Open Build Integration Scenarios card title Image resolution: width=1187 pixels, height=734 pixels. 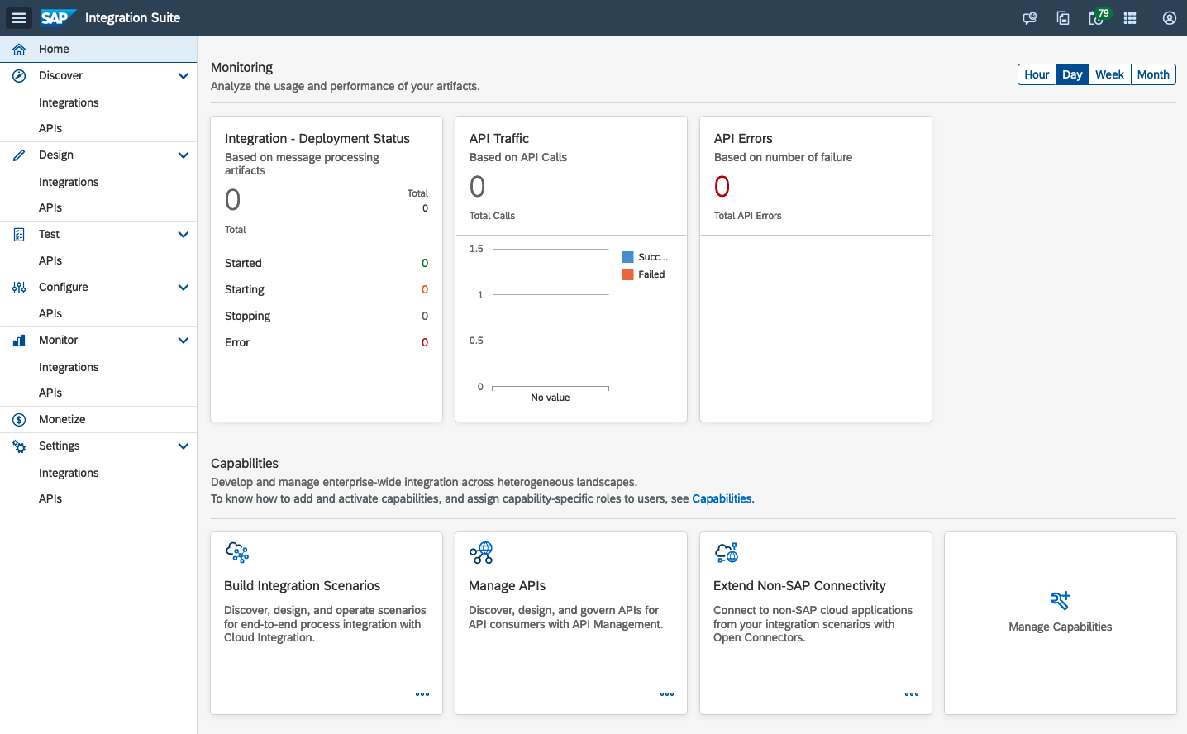(302, 585)
